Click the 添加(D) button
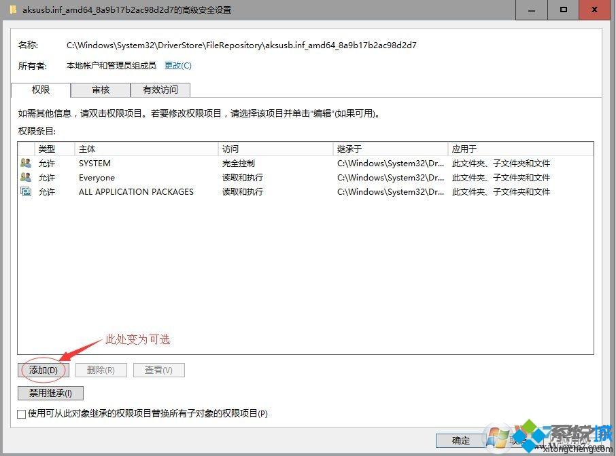616x456 pixels. point(44,370)
